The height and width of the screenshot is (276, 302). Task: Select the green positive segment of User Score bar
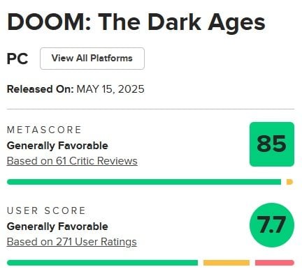(102, 263)
